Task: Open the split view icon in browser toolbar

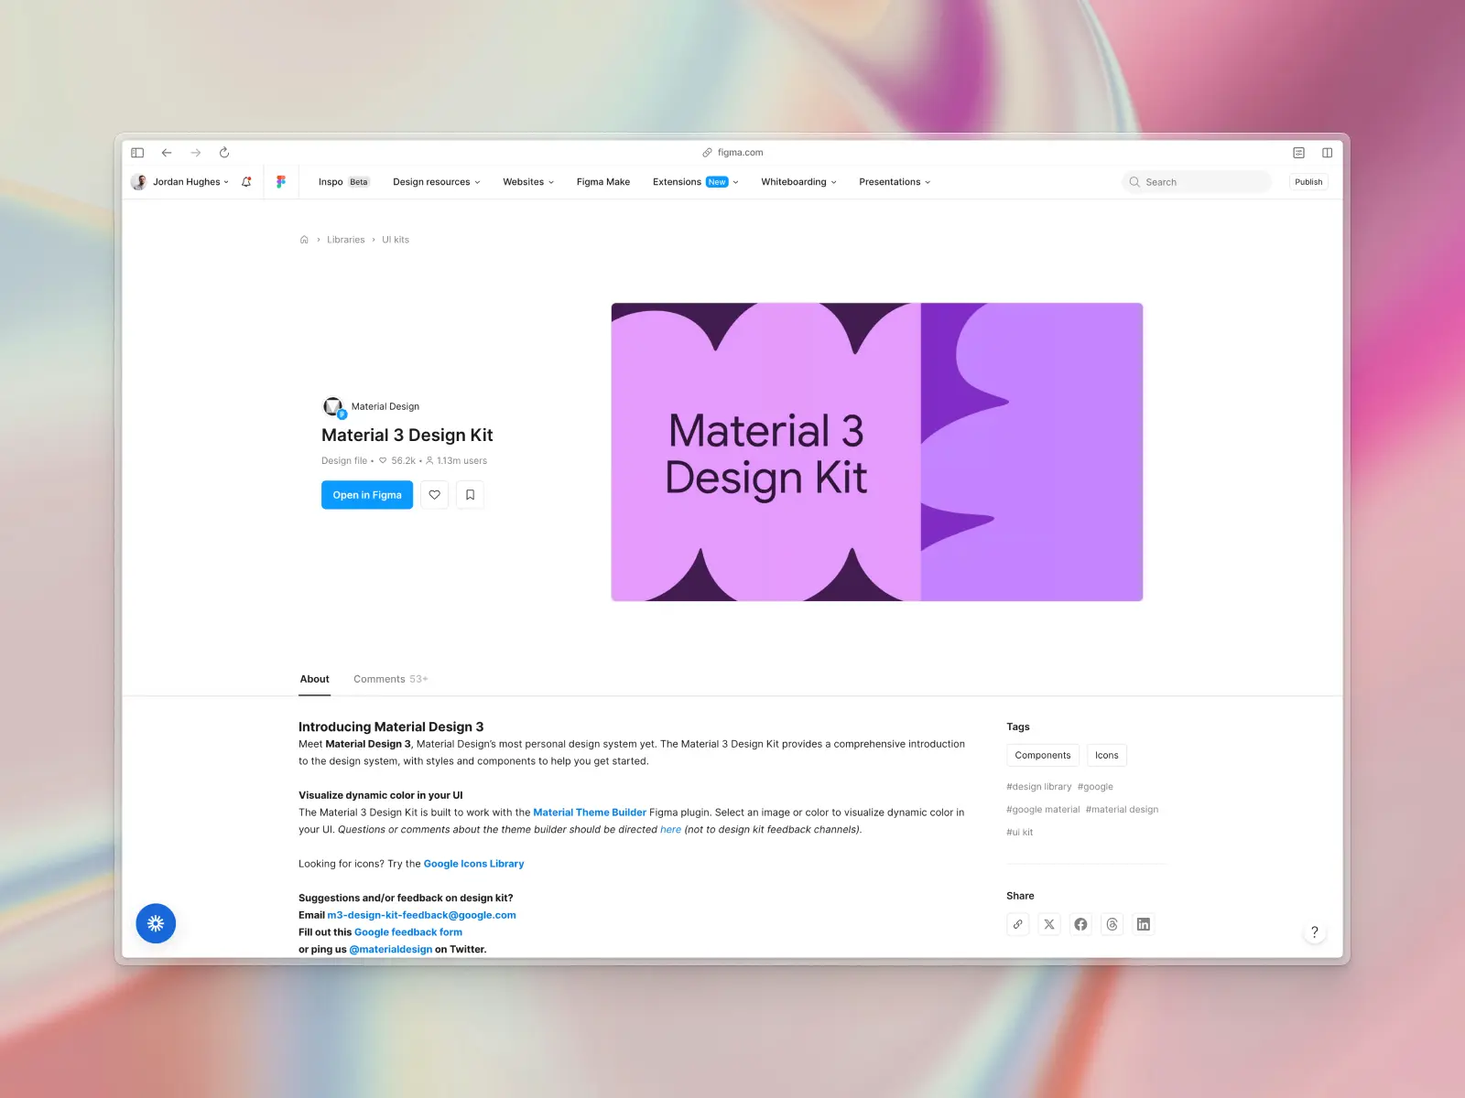Action: tap(1327, 153)
